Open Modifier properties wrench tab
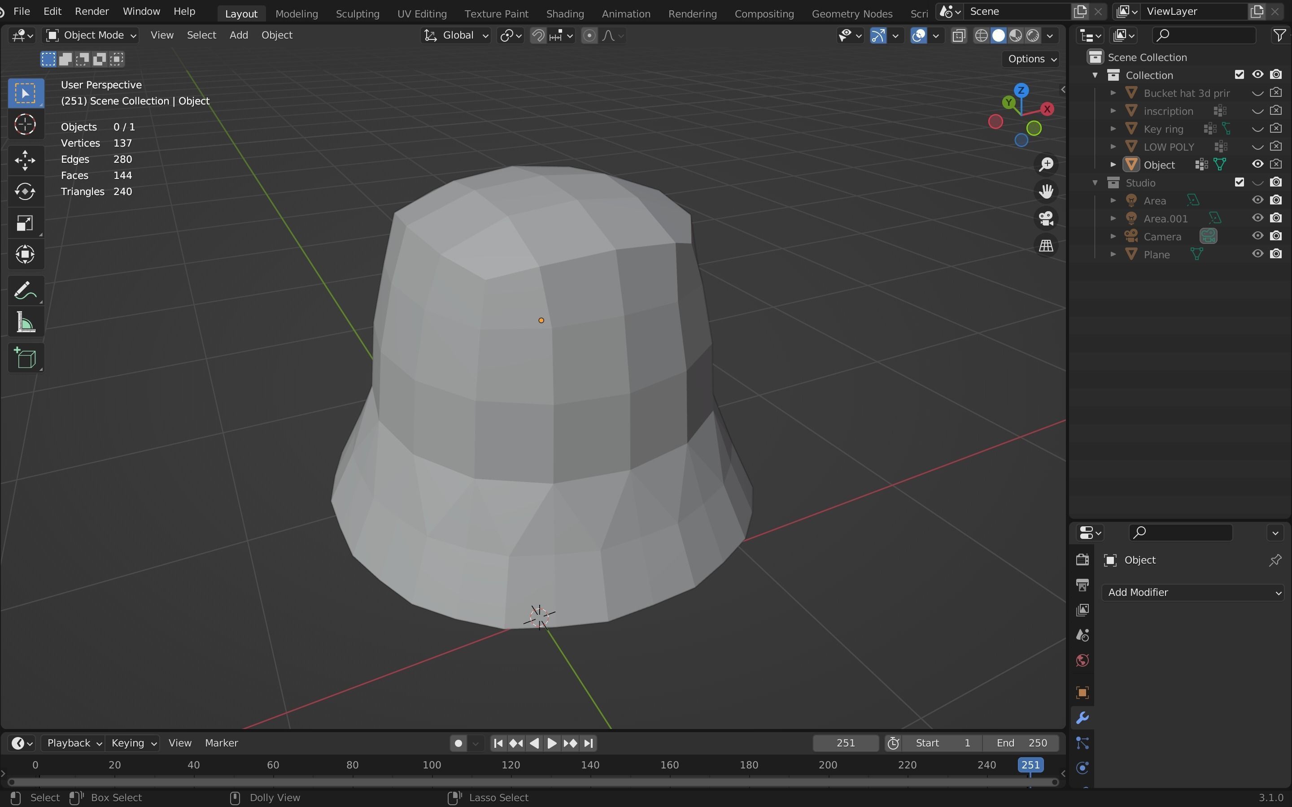The width and height of the screenshot is (1292, 807). click(x=1082, y=718)
